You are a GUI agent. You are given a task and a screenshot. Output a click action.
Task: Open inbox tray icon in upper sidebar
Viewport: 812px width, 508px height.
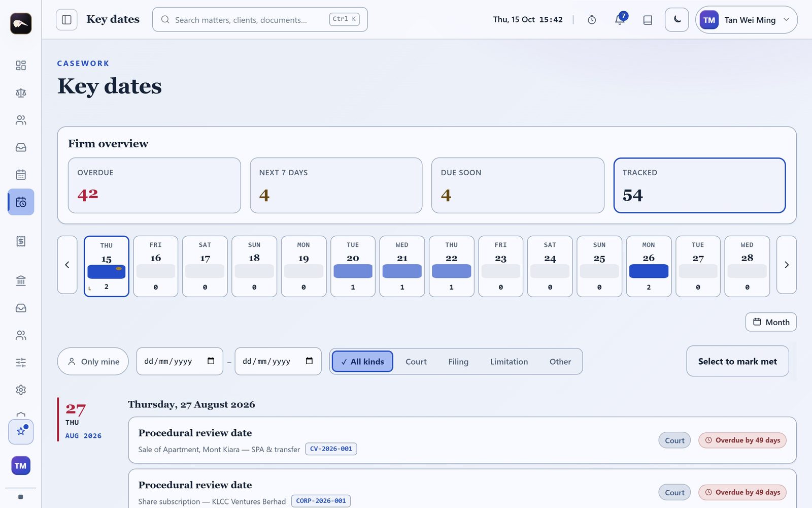pyautogui.click(x=21, y=147)
